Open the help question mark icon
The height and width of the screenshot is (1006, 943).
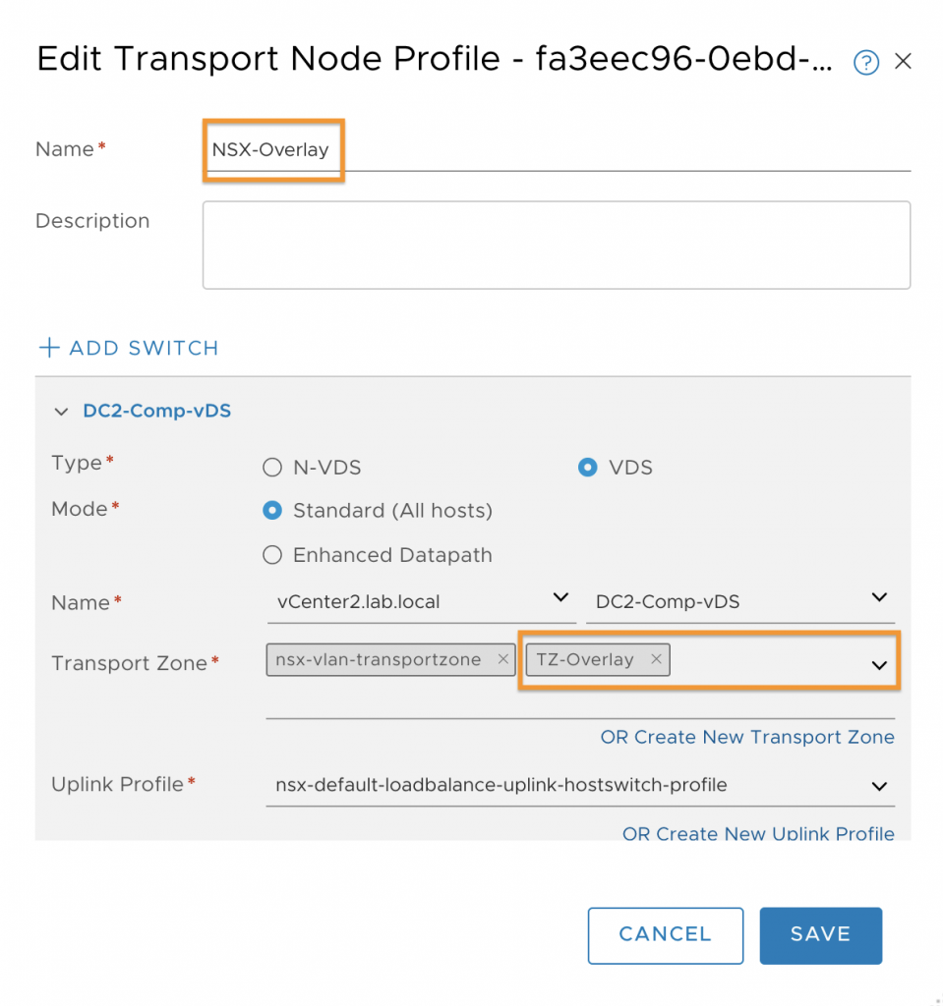(x=866, y=62)
